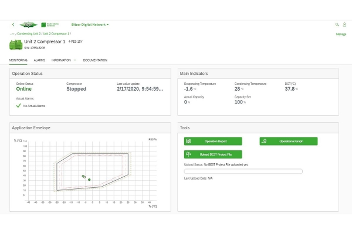Click the Capacity Set value 100
The width and height of the screenshot is (352, 234).
(239, 102)
